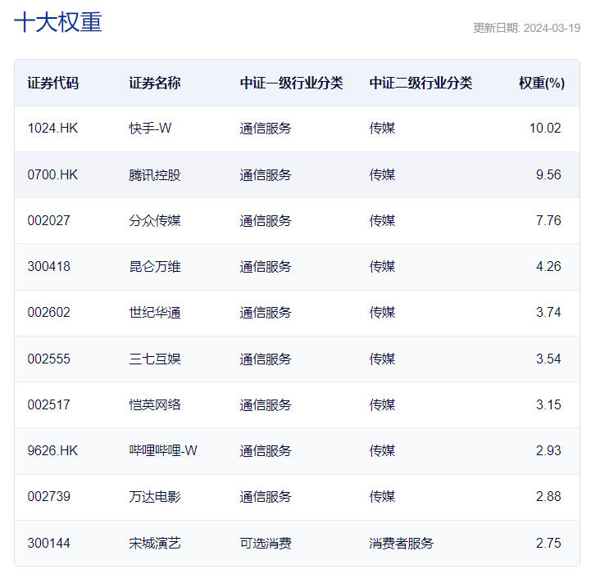Click weight value 10.02
Image resolution: width=600 pixels, height=578 pixels.
click(545, 128)
